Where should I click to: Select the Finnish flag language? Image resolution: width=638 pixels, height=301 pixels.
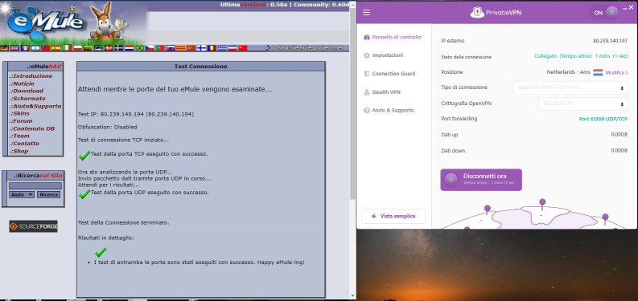point(201,48)
